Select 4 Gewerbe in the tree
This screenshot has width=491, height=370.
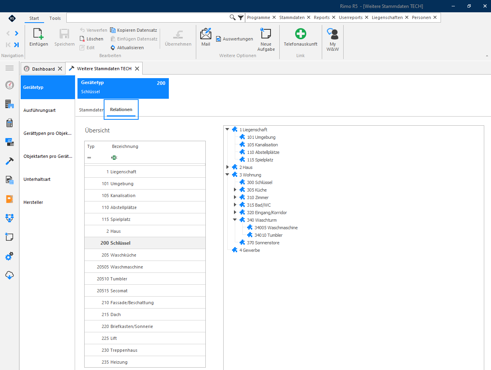point(249,250)
